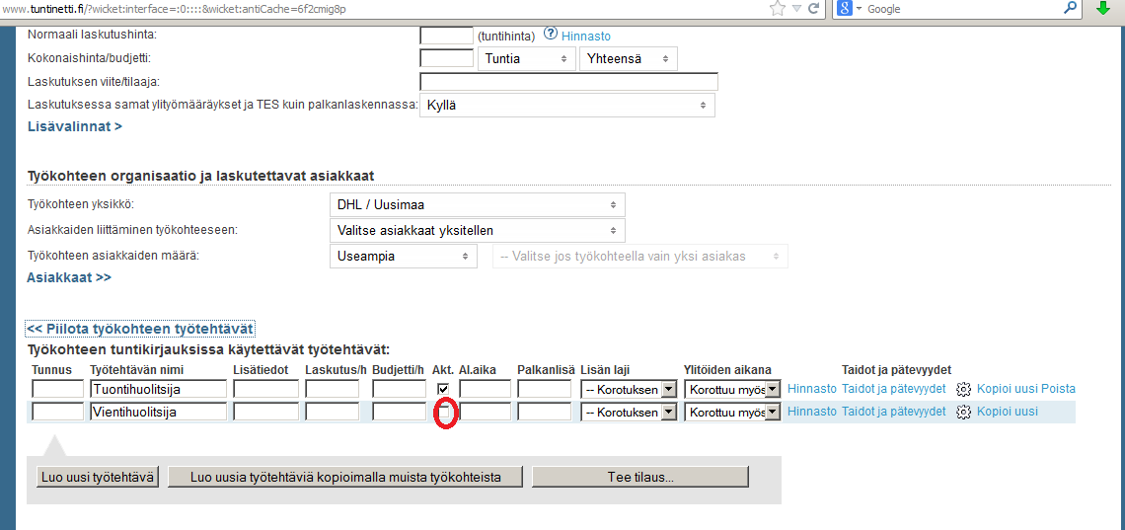Click the search magnifier icon in the search box
The image size is (1125, 530).
point(1071,9)
